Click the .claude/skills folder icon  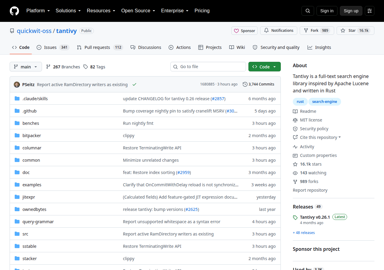coord(17,99)
